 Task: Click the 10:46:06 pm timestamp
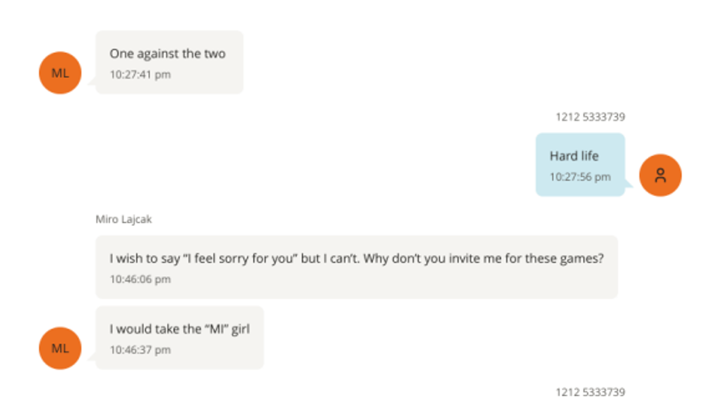click(140, 279)
